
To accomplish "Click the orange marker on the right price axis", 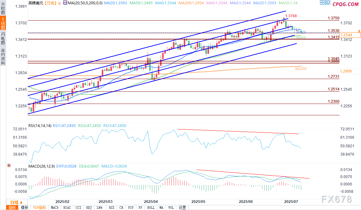I will [x=359, y=31].
